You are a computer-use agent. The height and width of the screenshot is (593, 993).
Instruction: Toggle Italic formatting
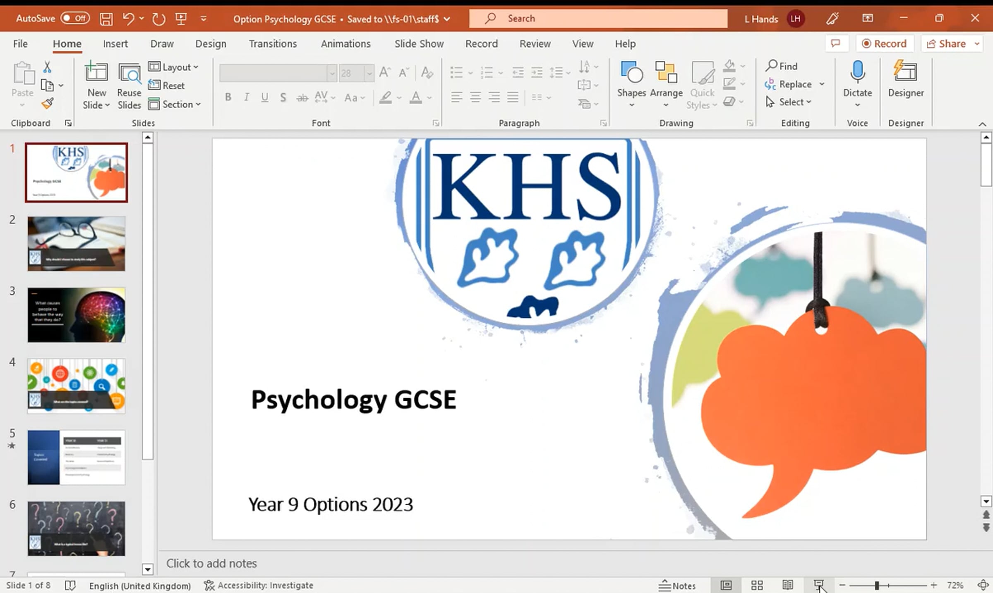[247, 97]
